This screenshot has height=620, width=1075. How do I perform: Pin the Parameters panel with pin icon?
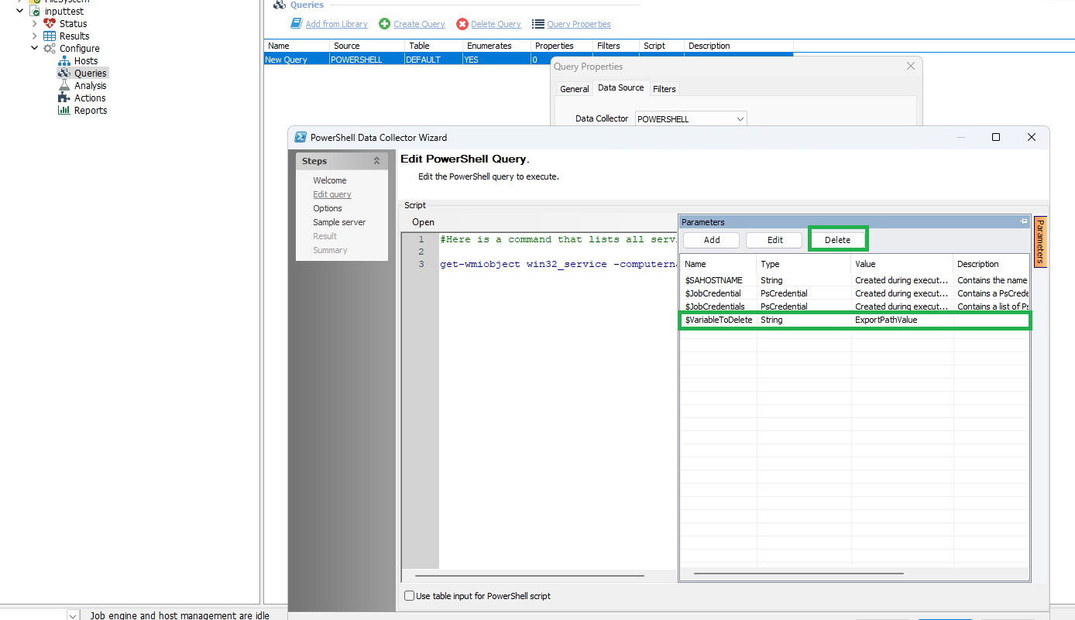[1024, 222]
